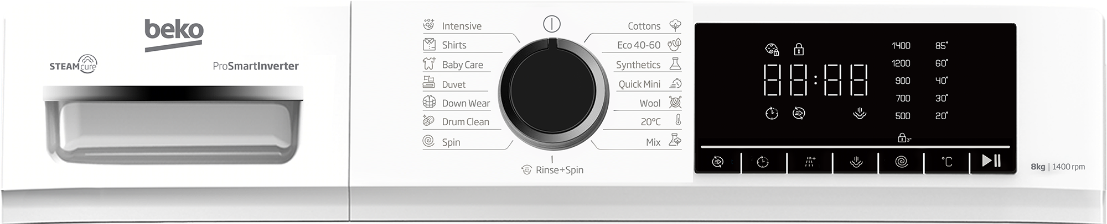
Task: Select the Baby Care programme
Action: click(462, 65)
